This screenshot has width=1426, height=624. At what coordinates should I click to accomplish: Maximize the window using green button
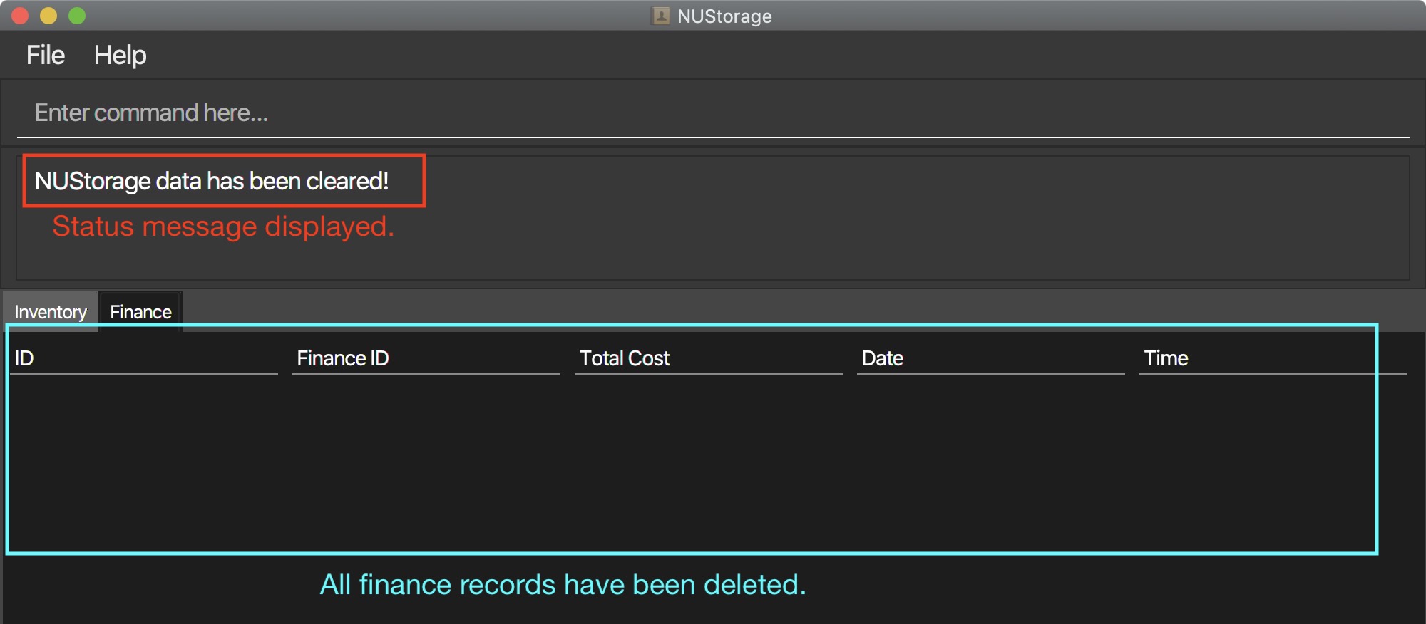pos(77,16)
